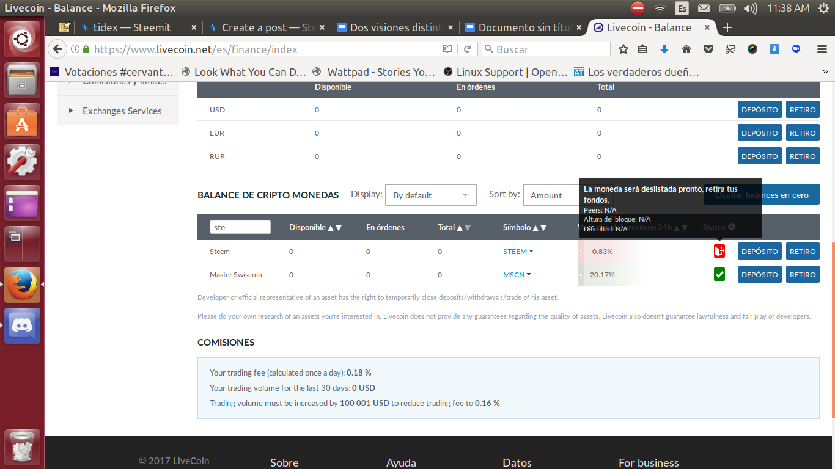Viewport: 835px width, 469px height.
Task: Open the Trash in dock
Action: tap(23, 447)
